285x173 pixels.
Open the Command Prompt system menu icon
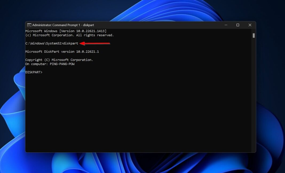29,25
